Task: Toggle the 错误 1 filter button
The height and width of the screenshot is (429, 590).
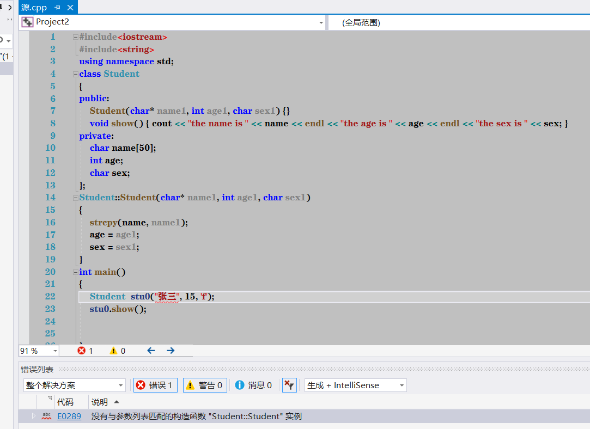Action: point(155,385)
